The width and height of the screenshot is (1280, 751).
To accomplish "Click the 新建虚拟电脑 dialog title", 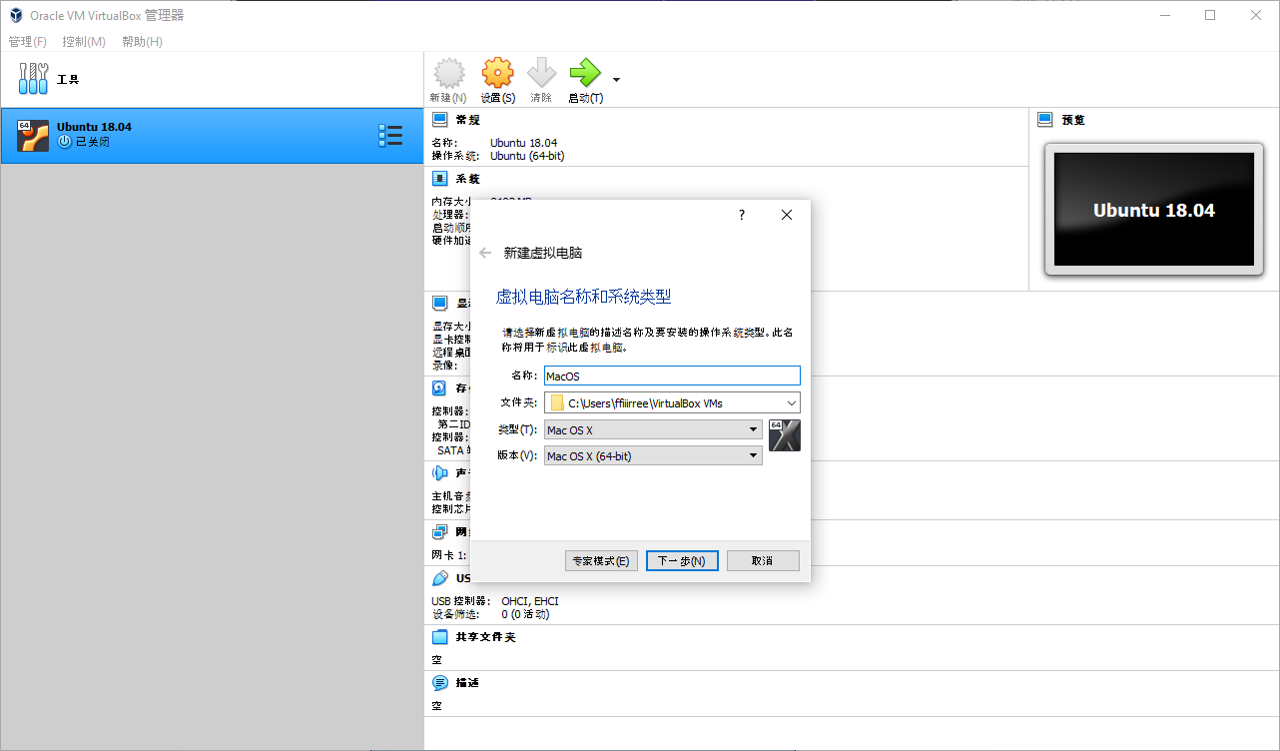I will coord(543,253).
